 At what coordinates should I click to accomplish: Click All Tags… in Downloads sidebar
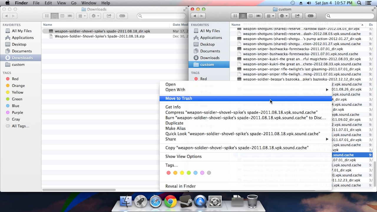[x=21, y=126]
